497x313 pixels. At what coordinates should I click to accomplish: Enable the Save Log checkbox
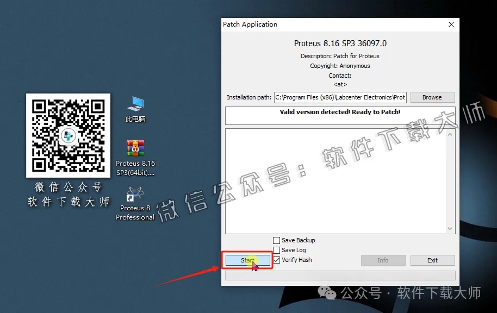click(276, 250)
